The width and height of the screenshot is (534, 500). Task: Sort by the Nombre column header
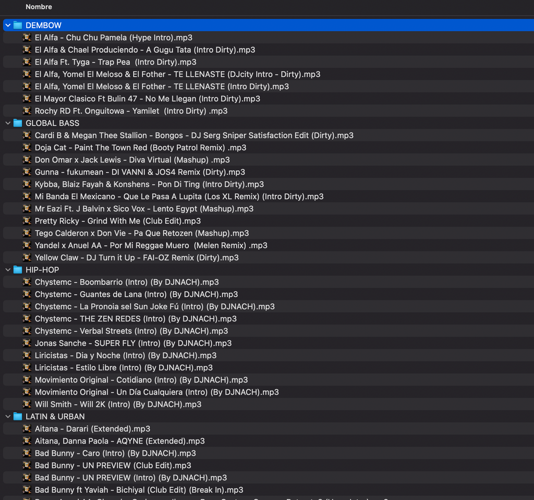pos(39,7)
